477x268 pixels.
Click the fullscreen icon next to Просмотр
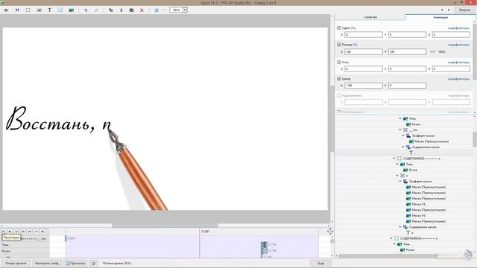pyautogui.click(x=93, y=263)
